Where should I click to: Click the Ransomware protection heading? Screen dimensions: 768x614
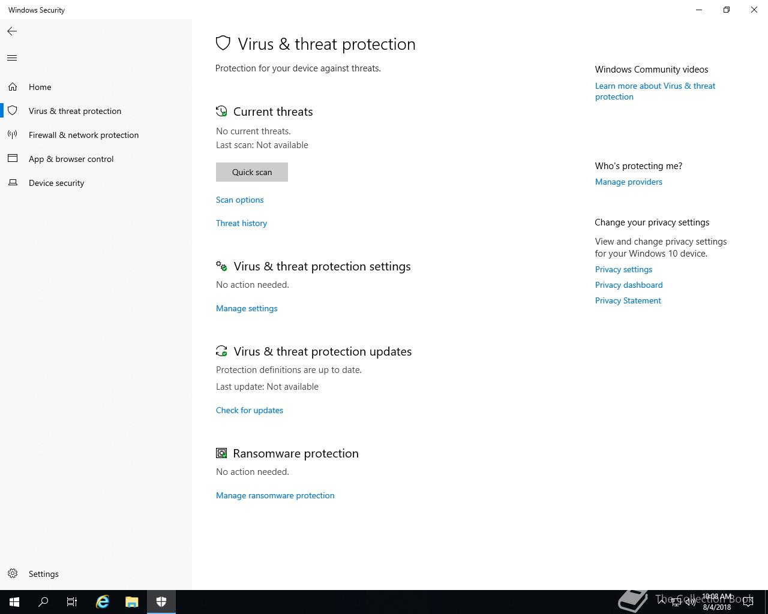pyautogui.click(x=296, y=453)
